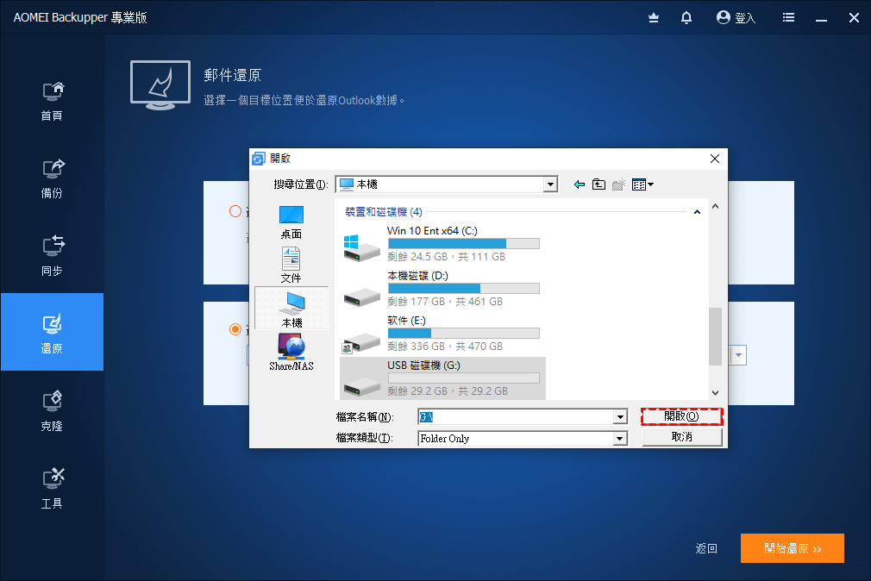Open the 同步 sync section
Viewport: 871px width, 581px height.
52,257
